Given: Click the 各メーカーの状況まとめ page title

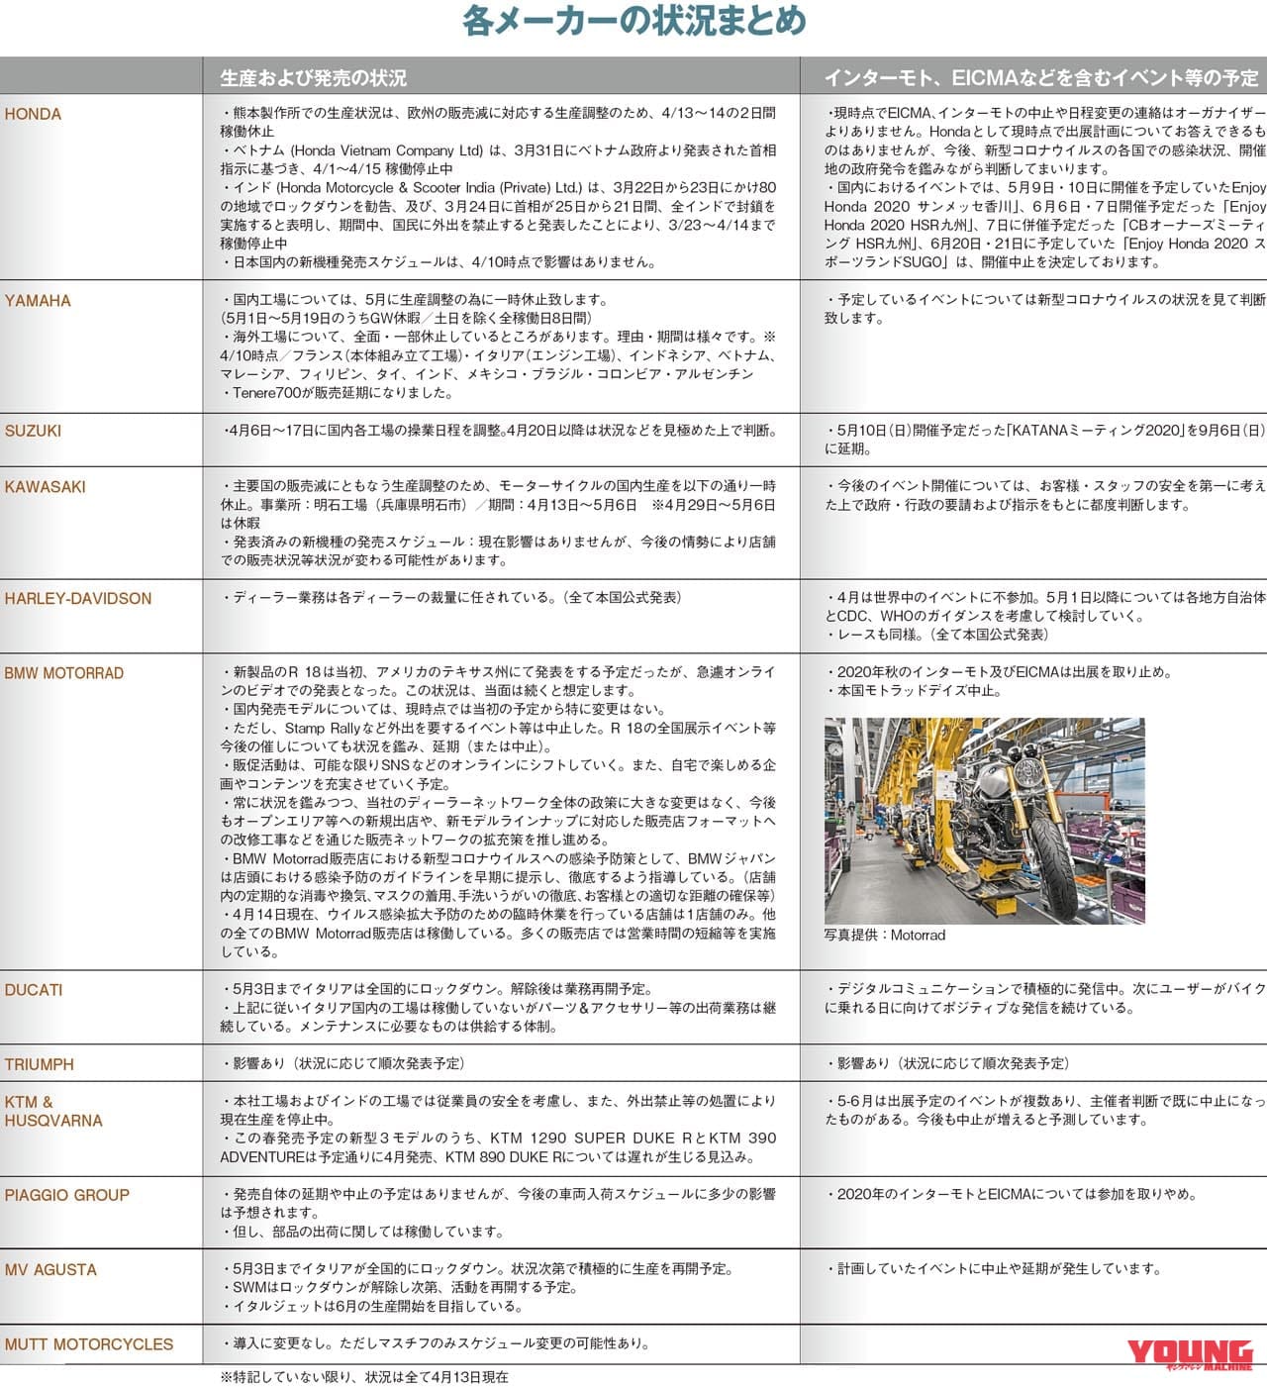Looking at the screenshot, I should pyautogui.click(x=633, y=21).
